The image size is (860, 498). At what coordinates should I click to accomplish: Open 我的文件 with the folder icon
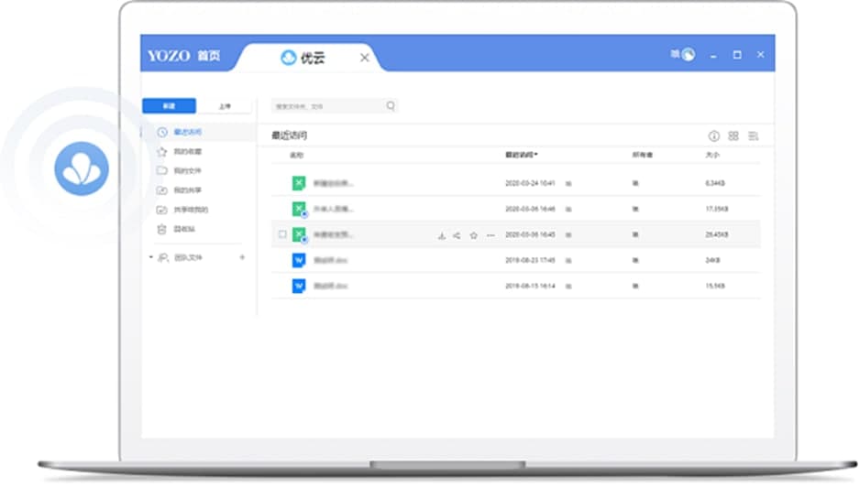click(180, 171)
